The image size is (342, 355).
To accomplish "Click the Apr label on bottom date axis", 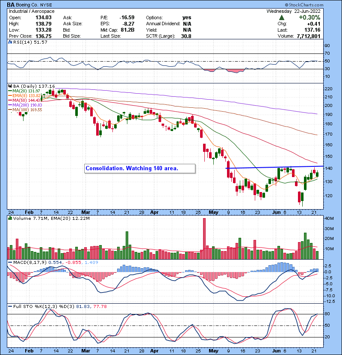I will click(154, 351).
